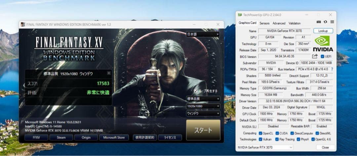Click the NVIDIA SLI Disabled value
Image resolution: width=357 pixels, height=156 pixels.
coord(273,126)
